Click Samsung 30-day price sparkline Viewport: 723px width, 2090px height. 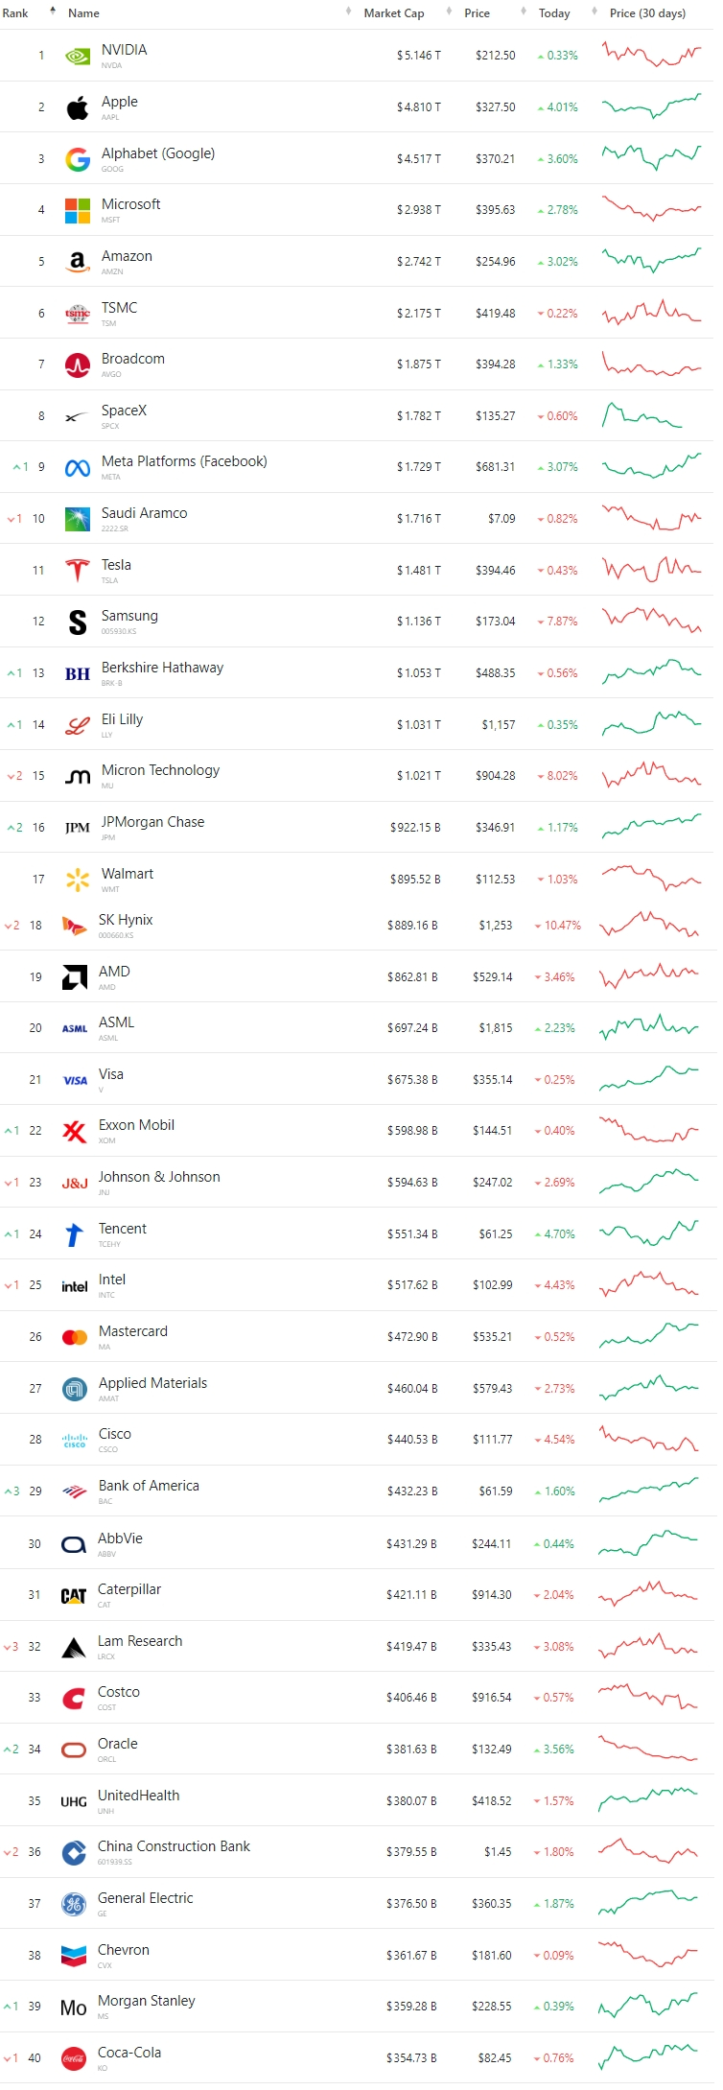point(652,620)
